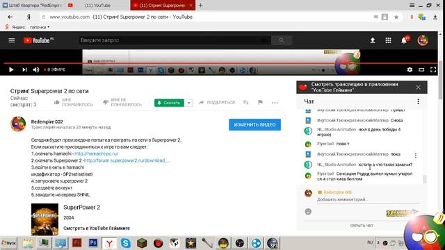
Task: Close the Стрим! Superpower tab
Action: [x=191, y=5]
